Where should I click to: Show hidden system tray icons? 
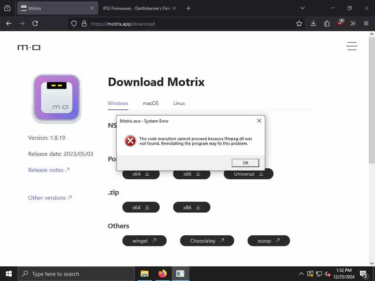pos(301,274)
